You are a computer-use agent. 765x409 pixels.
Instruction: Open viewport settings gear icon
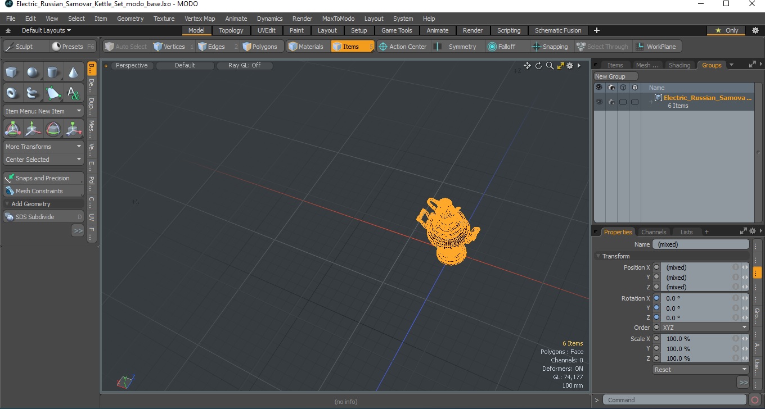tap(570, 66)
